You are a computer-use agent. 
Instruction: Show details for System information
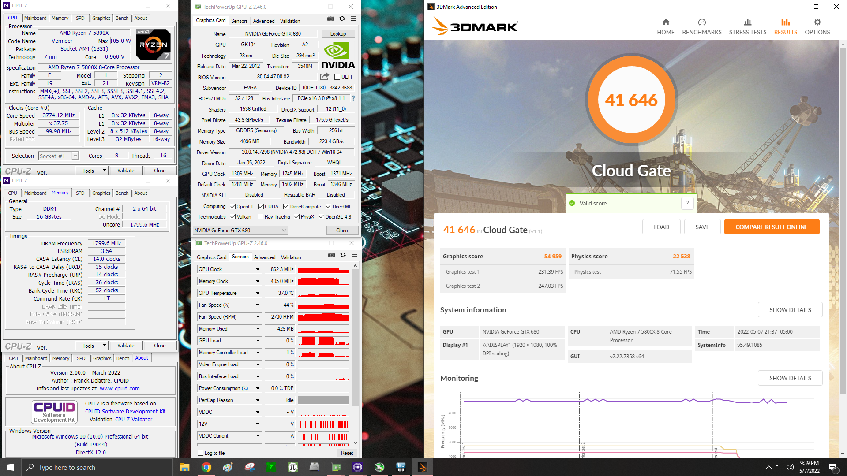pos(790,310)
